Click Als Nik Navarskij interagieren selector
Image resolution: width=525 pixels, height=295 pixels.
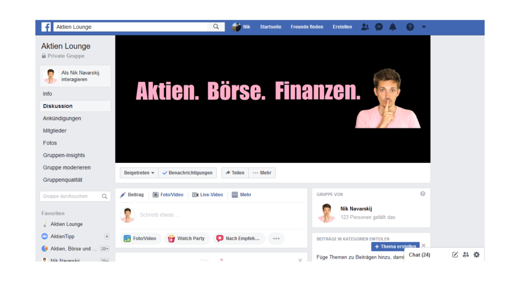click(x=75, y=76)
